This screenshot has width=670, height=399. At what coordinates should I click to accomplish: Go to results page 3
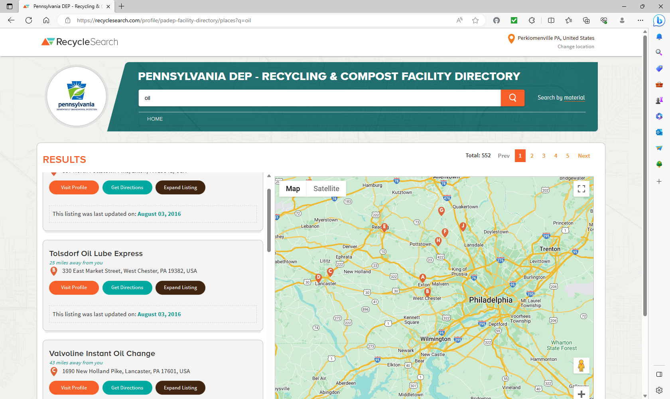(544, 156)
